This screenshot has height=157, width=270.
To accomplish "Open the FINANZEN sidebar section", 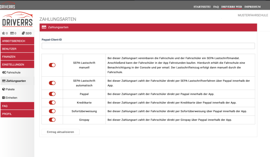I will point(17,57).
